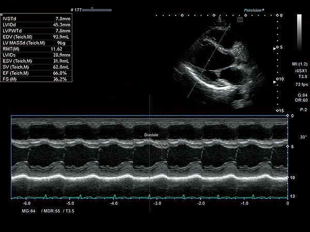Click the EF (Teich,M) 66.0% row
The height and width of the screenshot is (232, 310).
tap(36, 73)
